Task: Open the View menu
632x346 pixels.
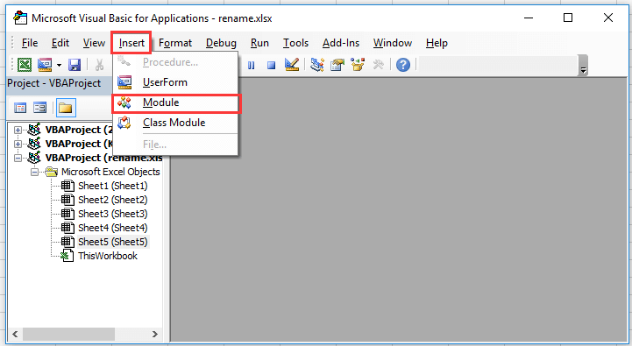Action: pyautogui.click(x=94, y=43)
